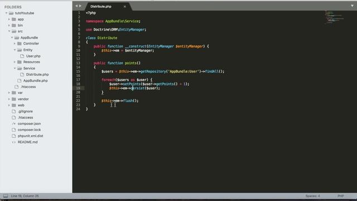Click the __construct function name
Image resolution: width=357 pixels, height=201 pixels.
coord(136,46)
